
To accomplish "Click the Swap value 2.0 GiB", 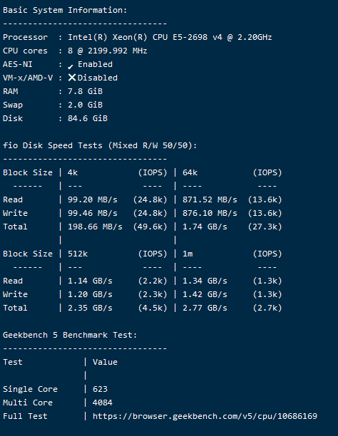I will click(85, 105).
